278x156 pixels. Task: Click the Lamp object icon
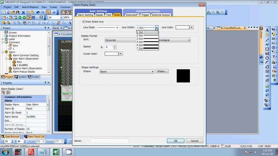tap(274, 34)
